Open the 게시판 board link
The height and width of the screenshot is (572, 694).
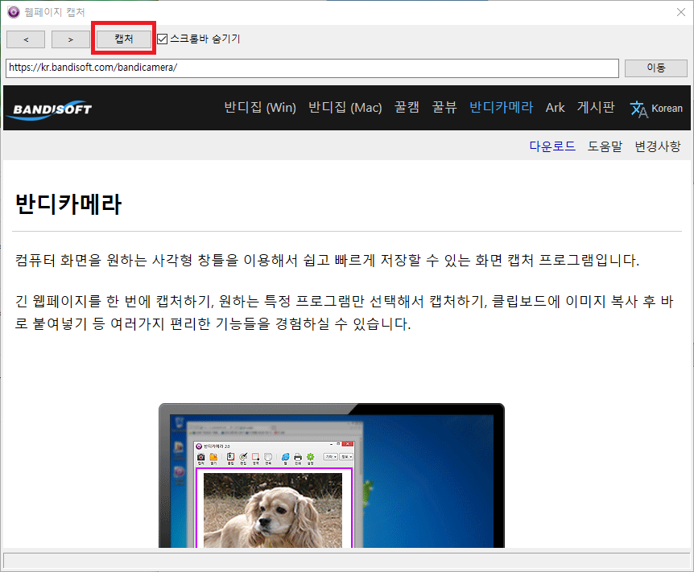(x=596, y=107)
